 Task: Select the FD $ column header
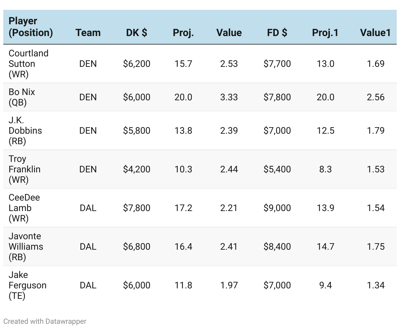pyautogui.click(x=277, y=33)
